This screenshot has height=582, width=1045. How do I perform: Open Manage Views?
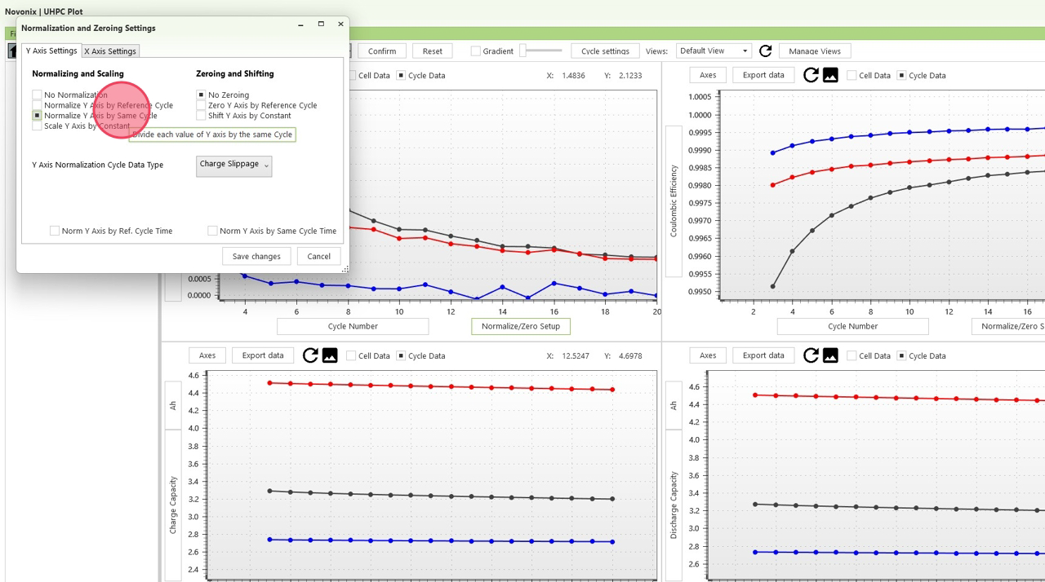(815, 51)
